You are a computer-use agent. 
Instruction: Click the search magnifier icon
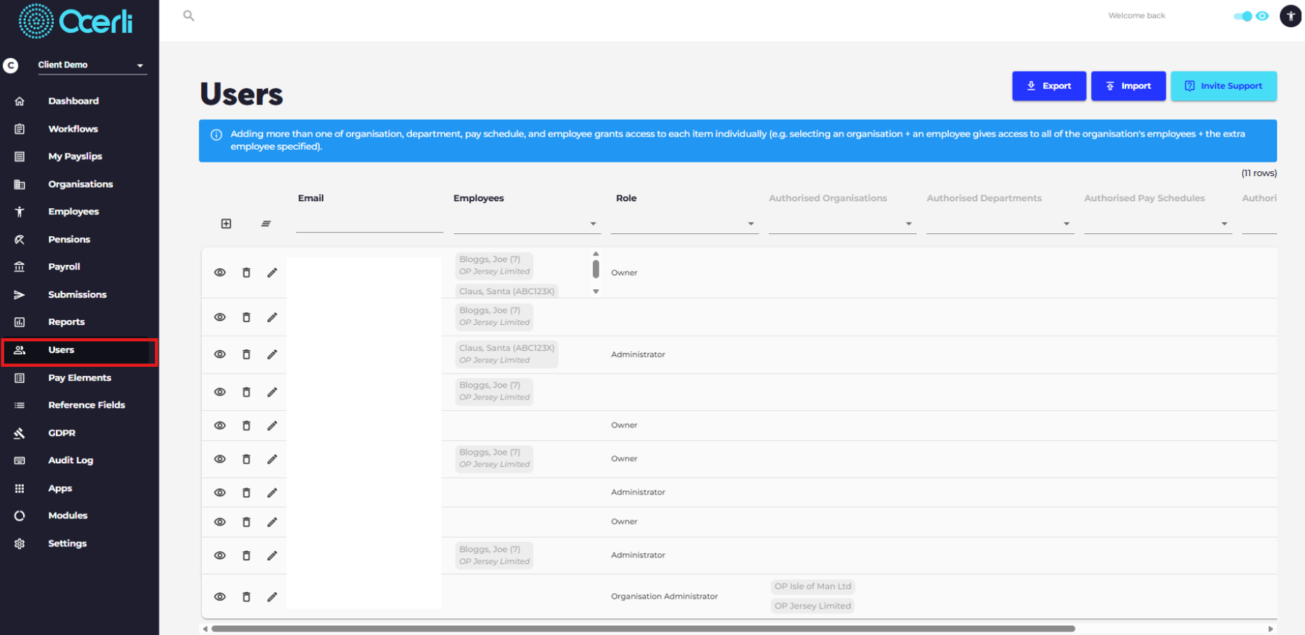pyautogui.click(x=189, y=15)
